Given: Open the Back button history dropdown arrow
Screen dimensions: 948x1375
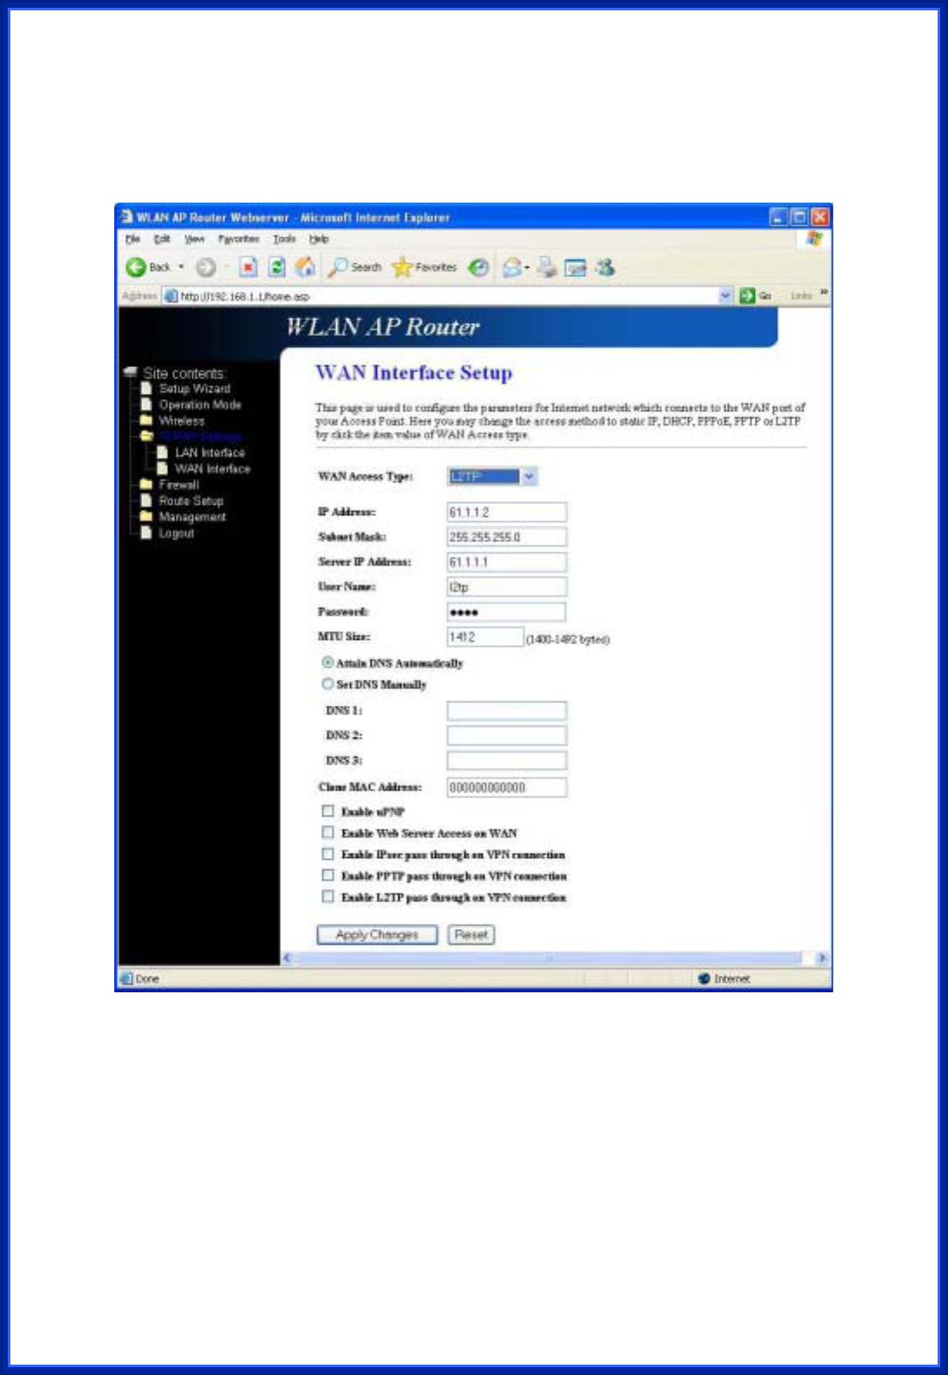Looking at the screenshot, I should point(181,268).
